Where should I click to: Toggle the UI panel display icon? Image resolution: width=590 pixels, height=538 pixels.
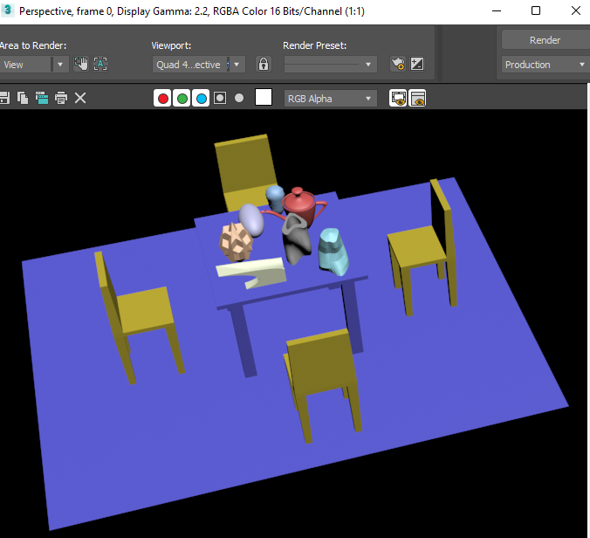coord(417,99)
